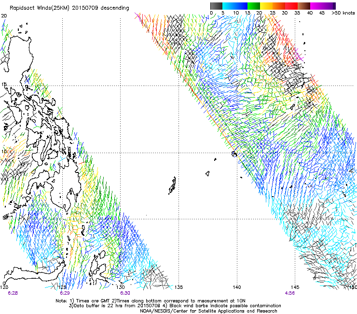The image size is (357, 314).
Task: Click the note about black wind barbs contamination
Action: point(222,306)
